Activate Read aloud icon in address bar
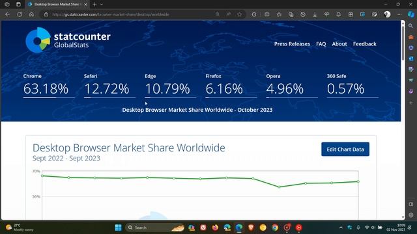417x234 pixels. (x=229, y=14)
